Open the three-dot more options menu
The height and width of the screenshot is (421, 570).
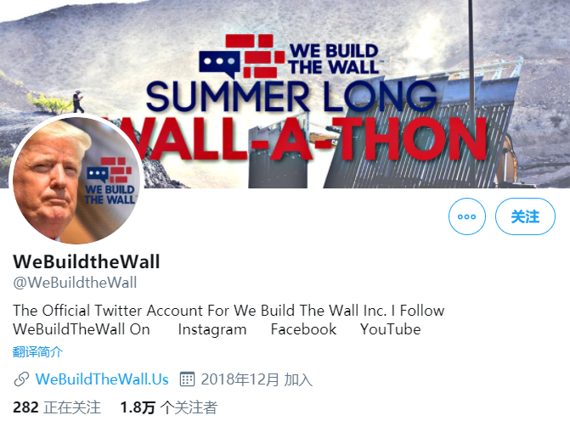[x=466, y=216]
